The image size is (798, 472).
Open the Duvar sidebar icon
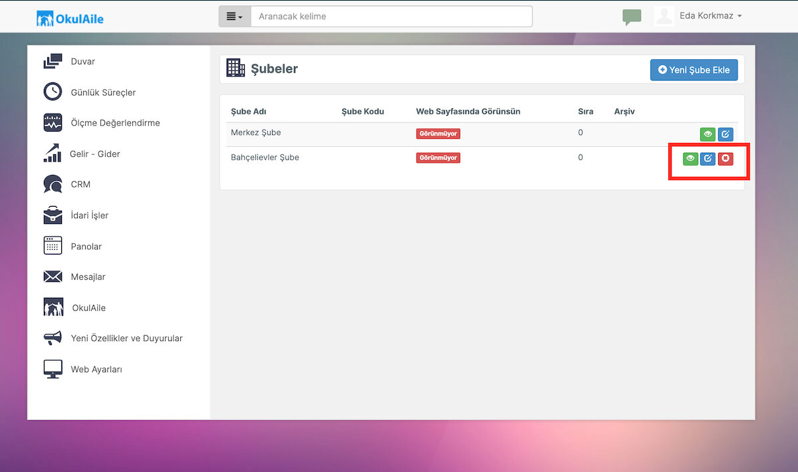53,61
